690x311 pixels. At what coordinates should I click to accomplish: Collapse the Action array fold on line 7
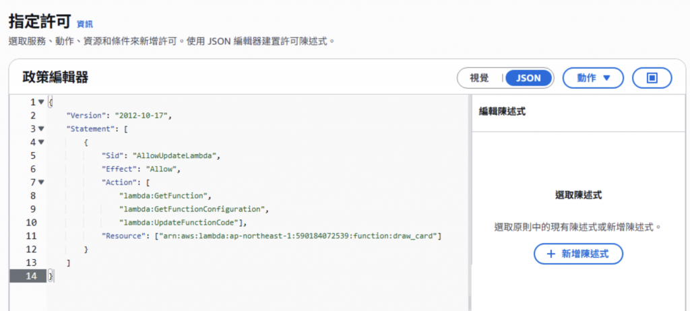pyautogui.click(x=41, y=182)
